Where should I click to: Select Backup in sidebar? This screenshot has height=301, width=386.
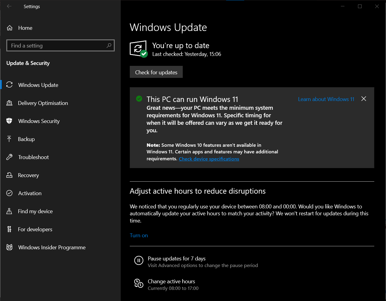click(x=61, y=139)
